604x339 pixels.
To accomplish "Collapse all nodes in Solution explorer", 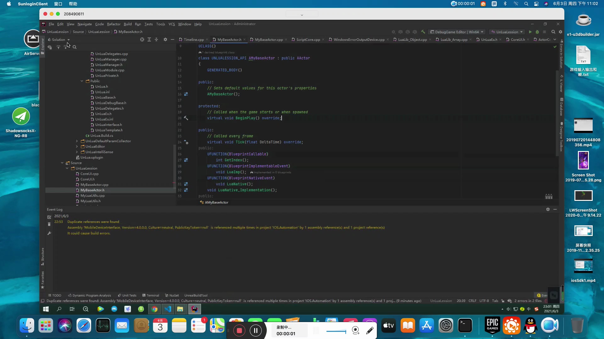I will click(x=156, y=40).
